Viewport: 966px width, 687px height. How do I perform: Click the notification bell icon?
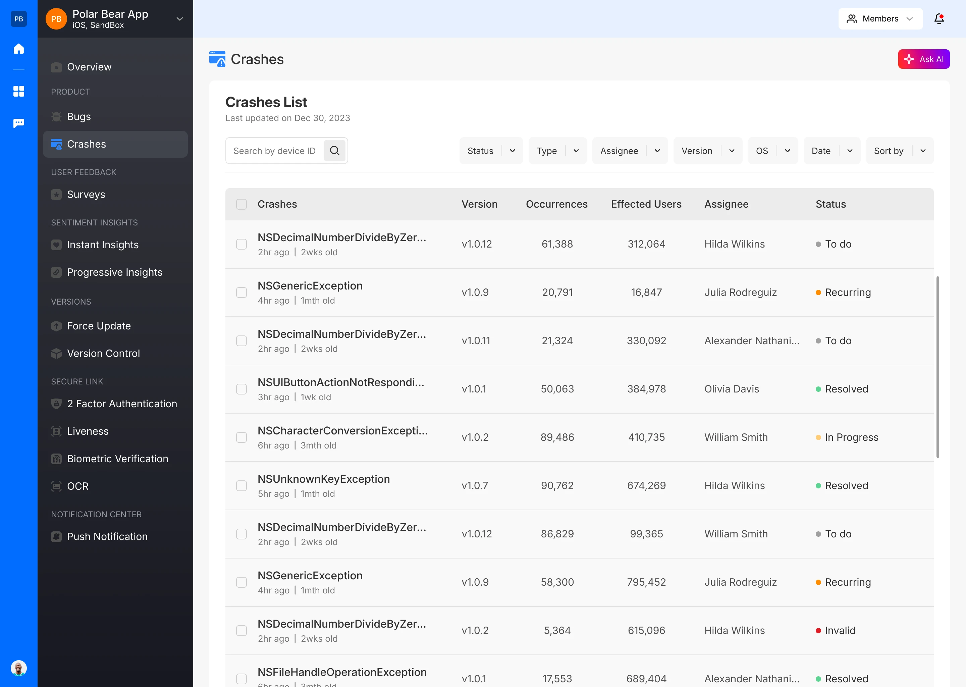click(x=939, y=18)
